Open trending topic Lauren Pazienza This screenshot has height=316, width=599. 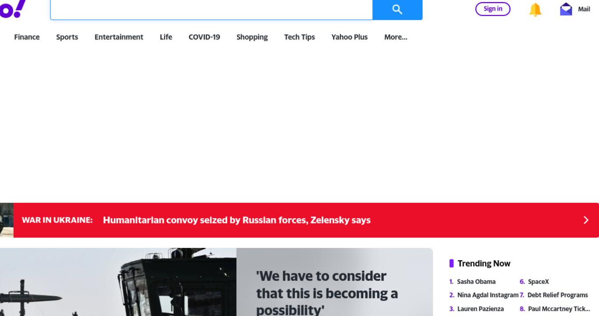pyautogui.click(x=481, y=309)
